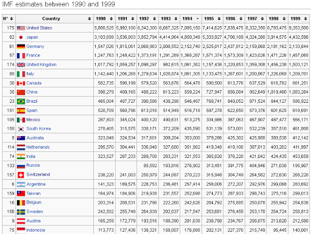Open the United Kingdom link
This screenshot has width=311, height=234.
[x=41, y=64]
